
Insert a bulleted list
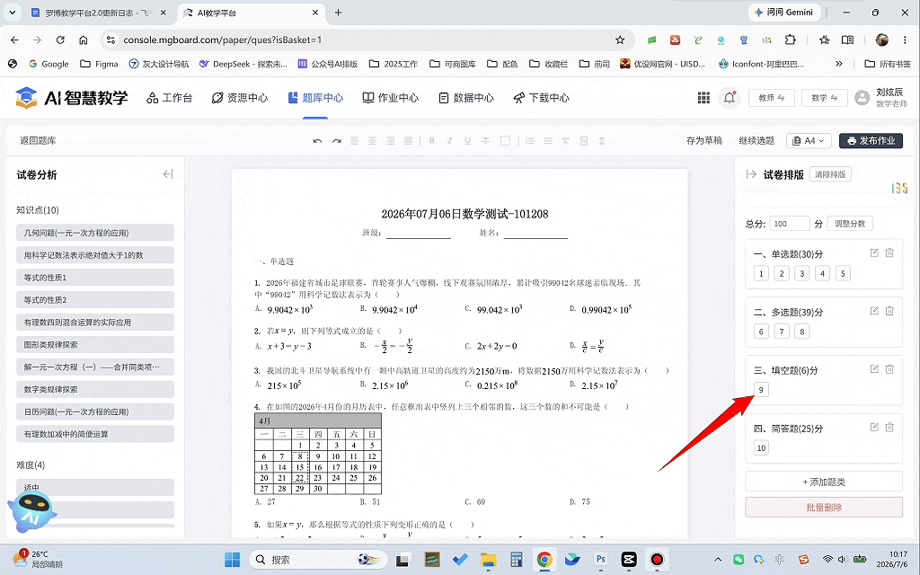548,141
